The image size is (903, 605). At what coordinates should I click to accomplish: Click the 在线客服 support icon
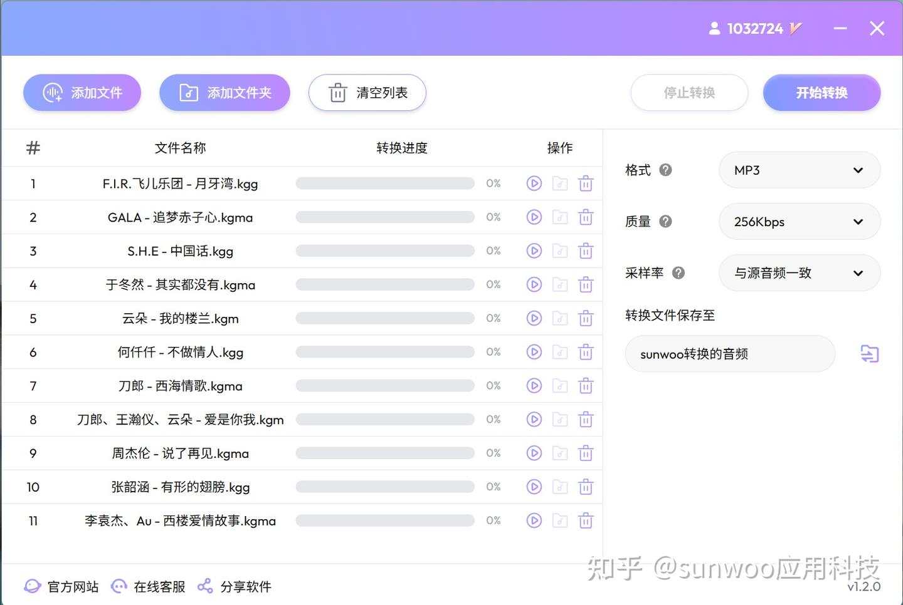coord(119,586)
